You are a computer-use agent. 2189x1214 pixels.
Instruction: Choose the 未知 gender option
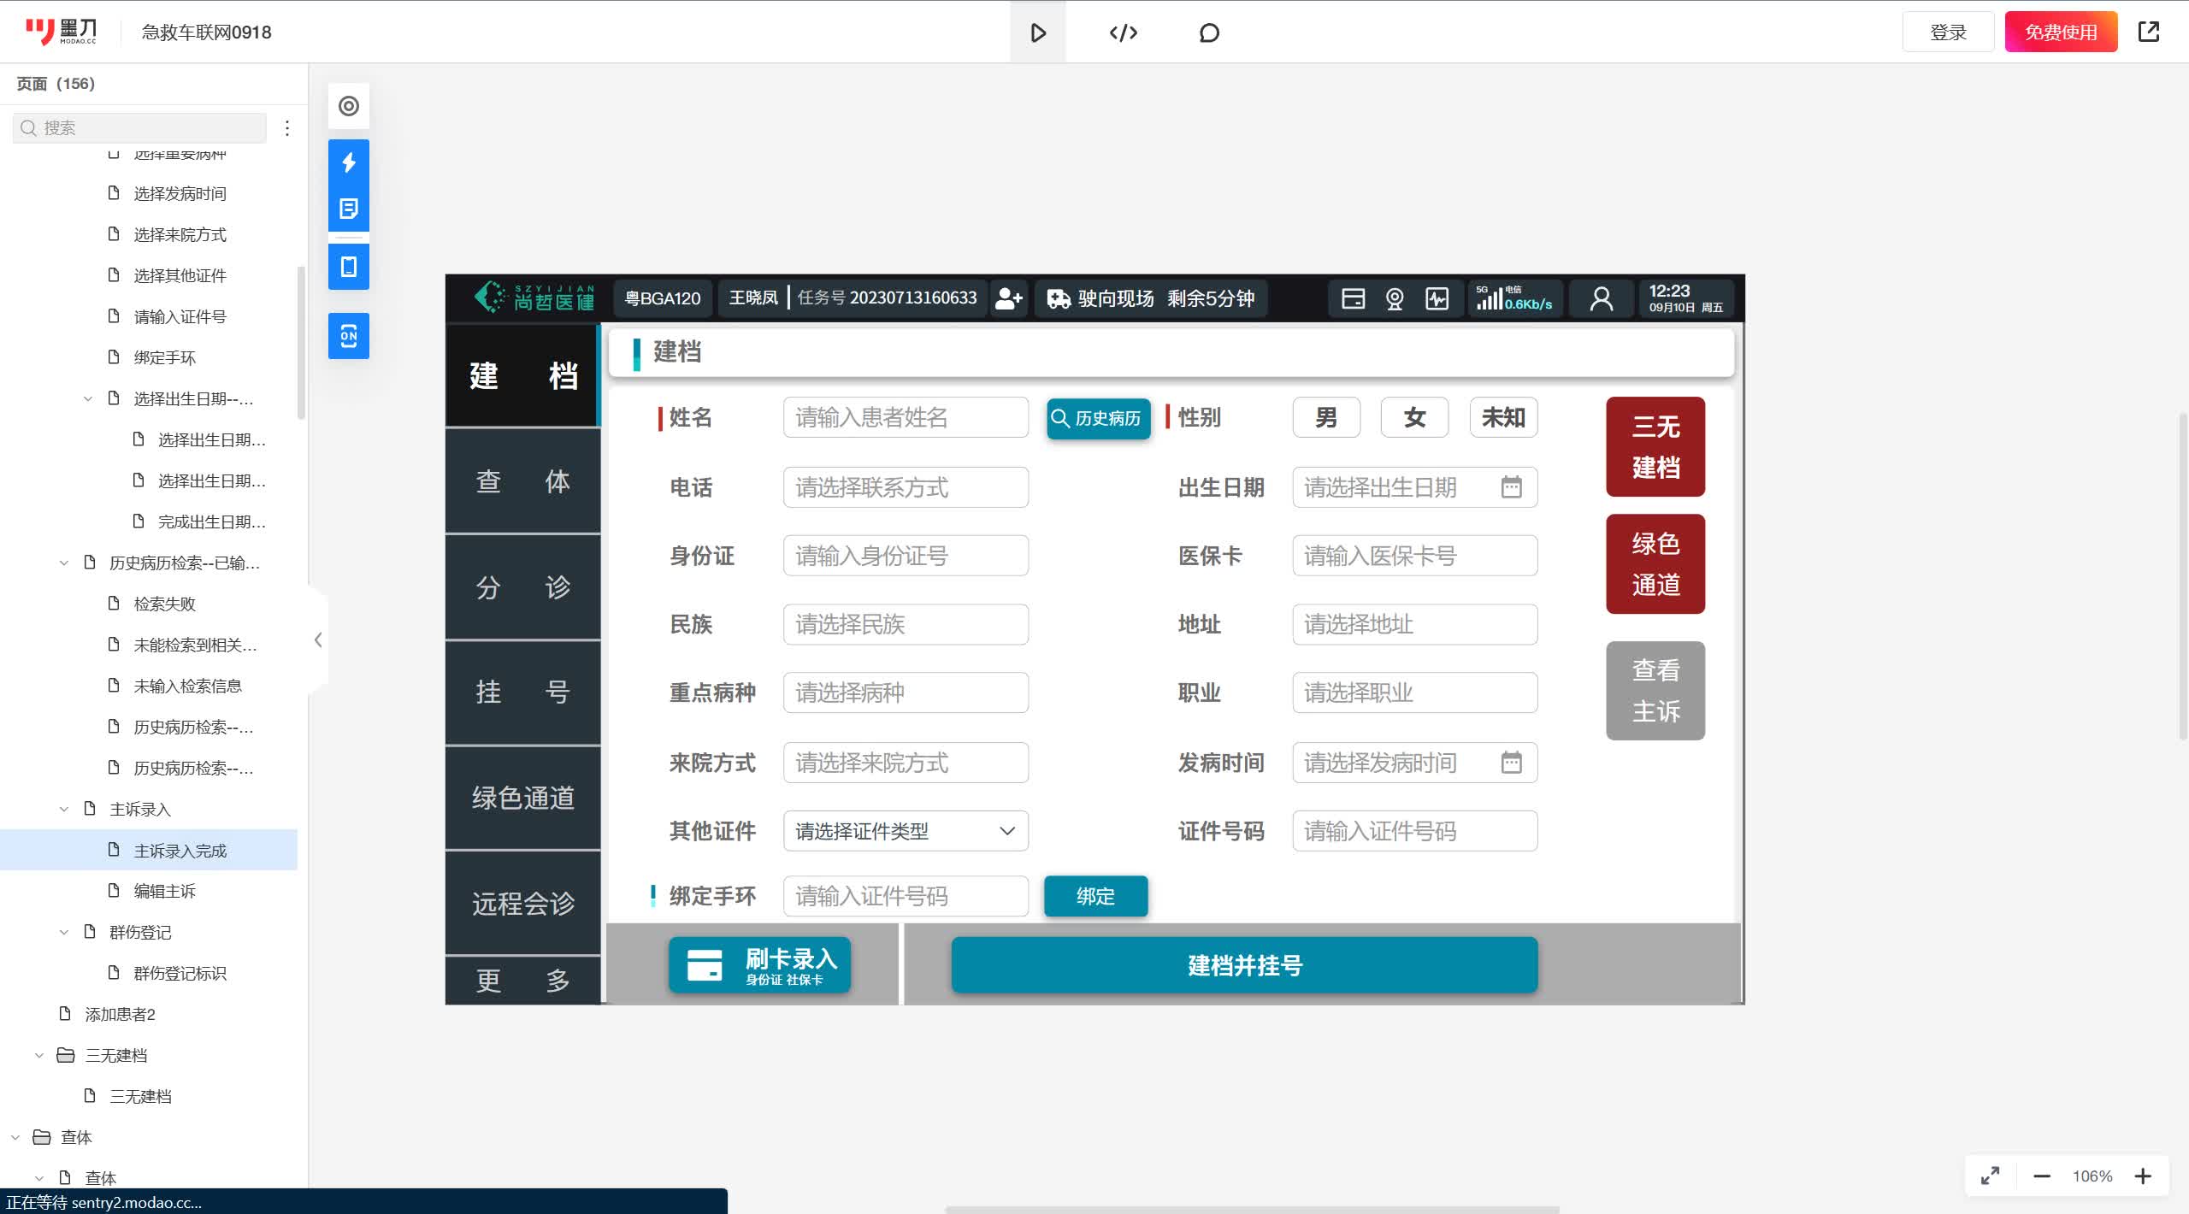click(1502, 417)
